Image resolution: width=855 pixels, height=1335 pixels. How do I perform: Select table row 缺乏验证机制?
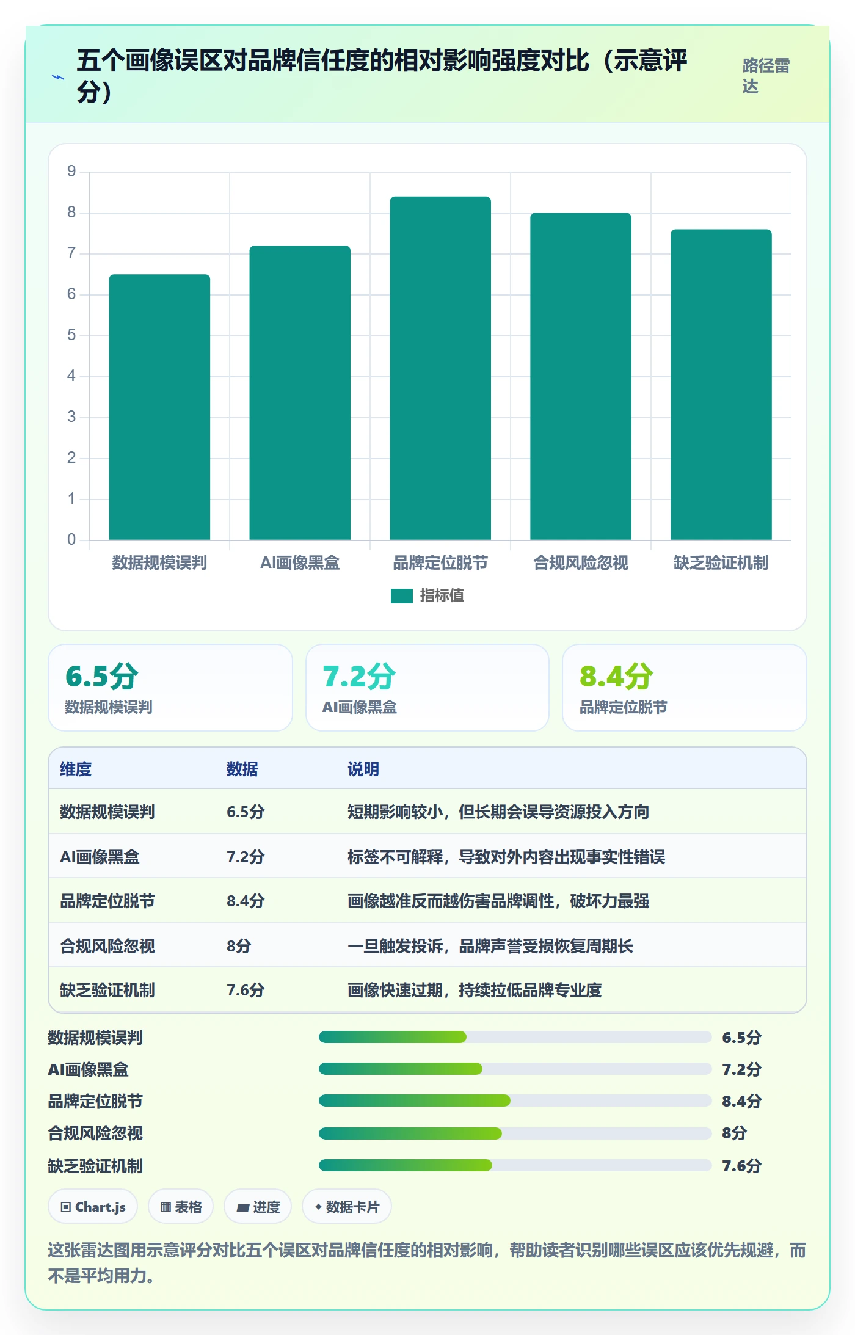click(428, 990)
